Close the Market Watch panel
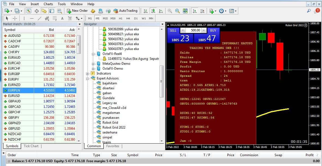This screenshot has width=322, height=166. coord(80,24)
